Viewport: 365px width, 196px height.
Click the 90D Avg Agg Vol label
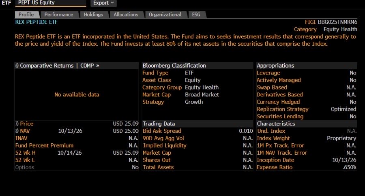coord(163,138)
